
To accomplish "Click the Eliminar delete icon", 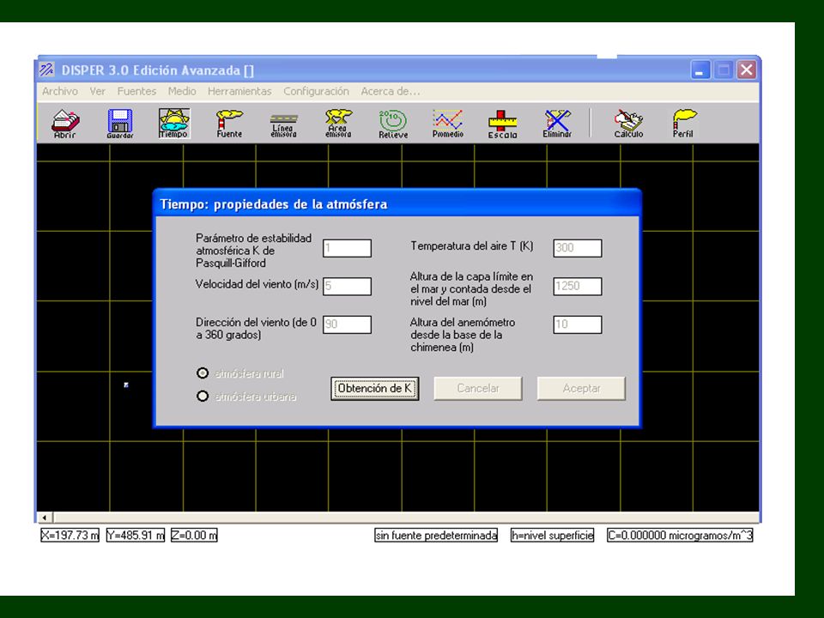I will coord(557,124).
